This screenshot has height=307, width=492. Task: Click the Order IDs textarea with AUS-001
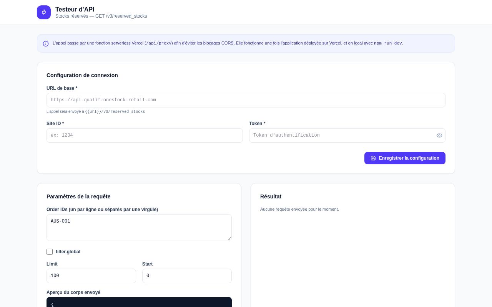tap(139, 228)
